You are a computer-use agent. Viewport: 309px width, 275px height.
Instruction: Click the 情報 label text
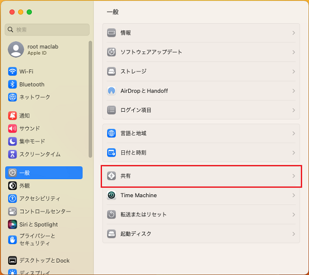(126, 32)
